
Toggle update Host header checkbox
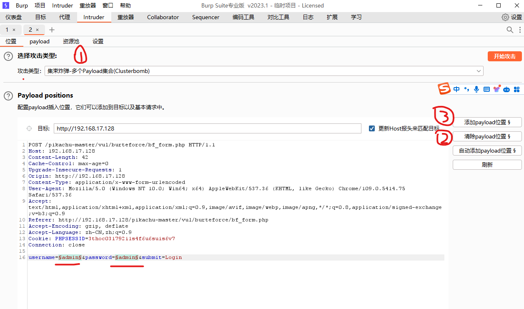[x=372, y=128]
